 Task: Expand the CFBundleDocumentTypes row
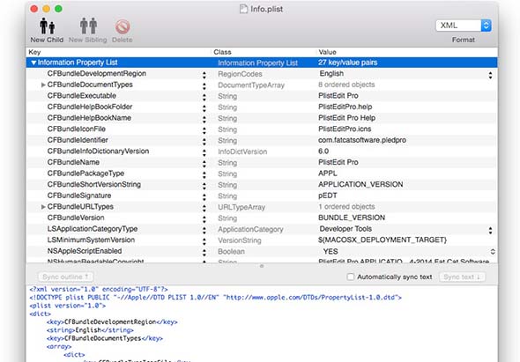[x=43, y=85]
